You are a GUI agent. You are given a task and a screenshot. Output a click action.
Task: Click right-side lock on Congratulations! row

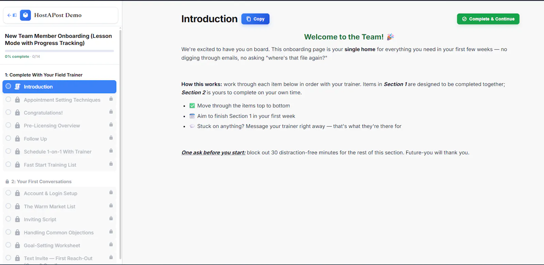click(x=111, y=112)
